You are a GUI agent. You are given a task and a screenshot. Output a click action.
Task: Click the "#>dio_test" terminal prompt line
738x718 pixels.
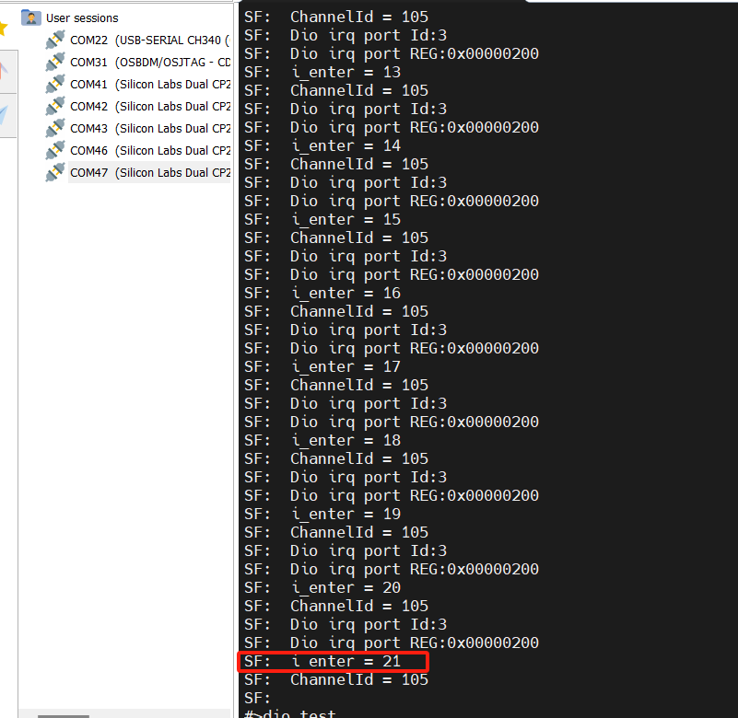point(290,714)
